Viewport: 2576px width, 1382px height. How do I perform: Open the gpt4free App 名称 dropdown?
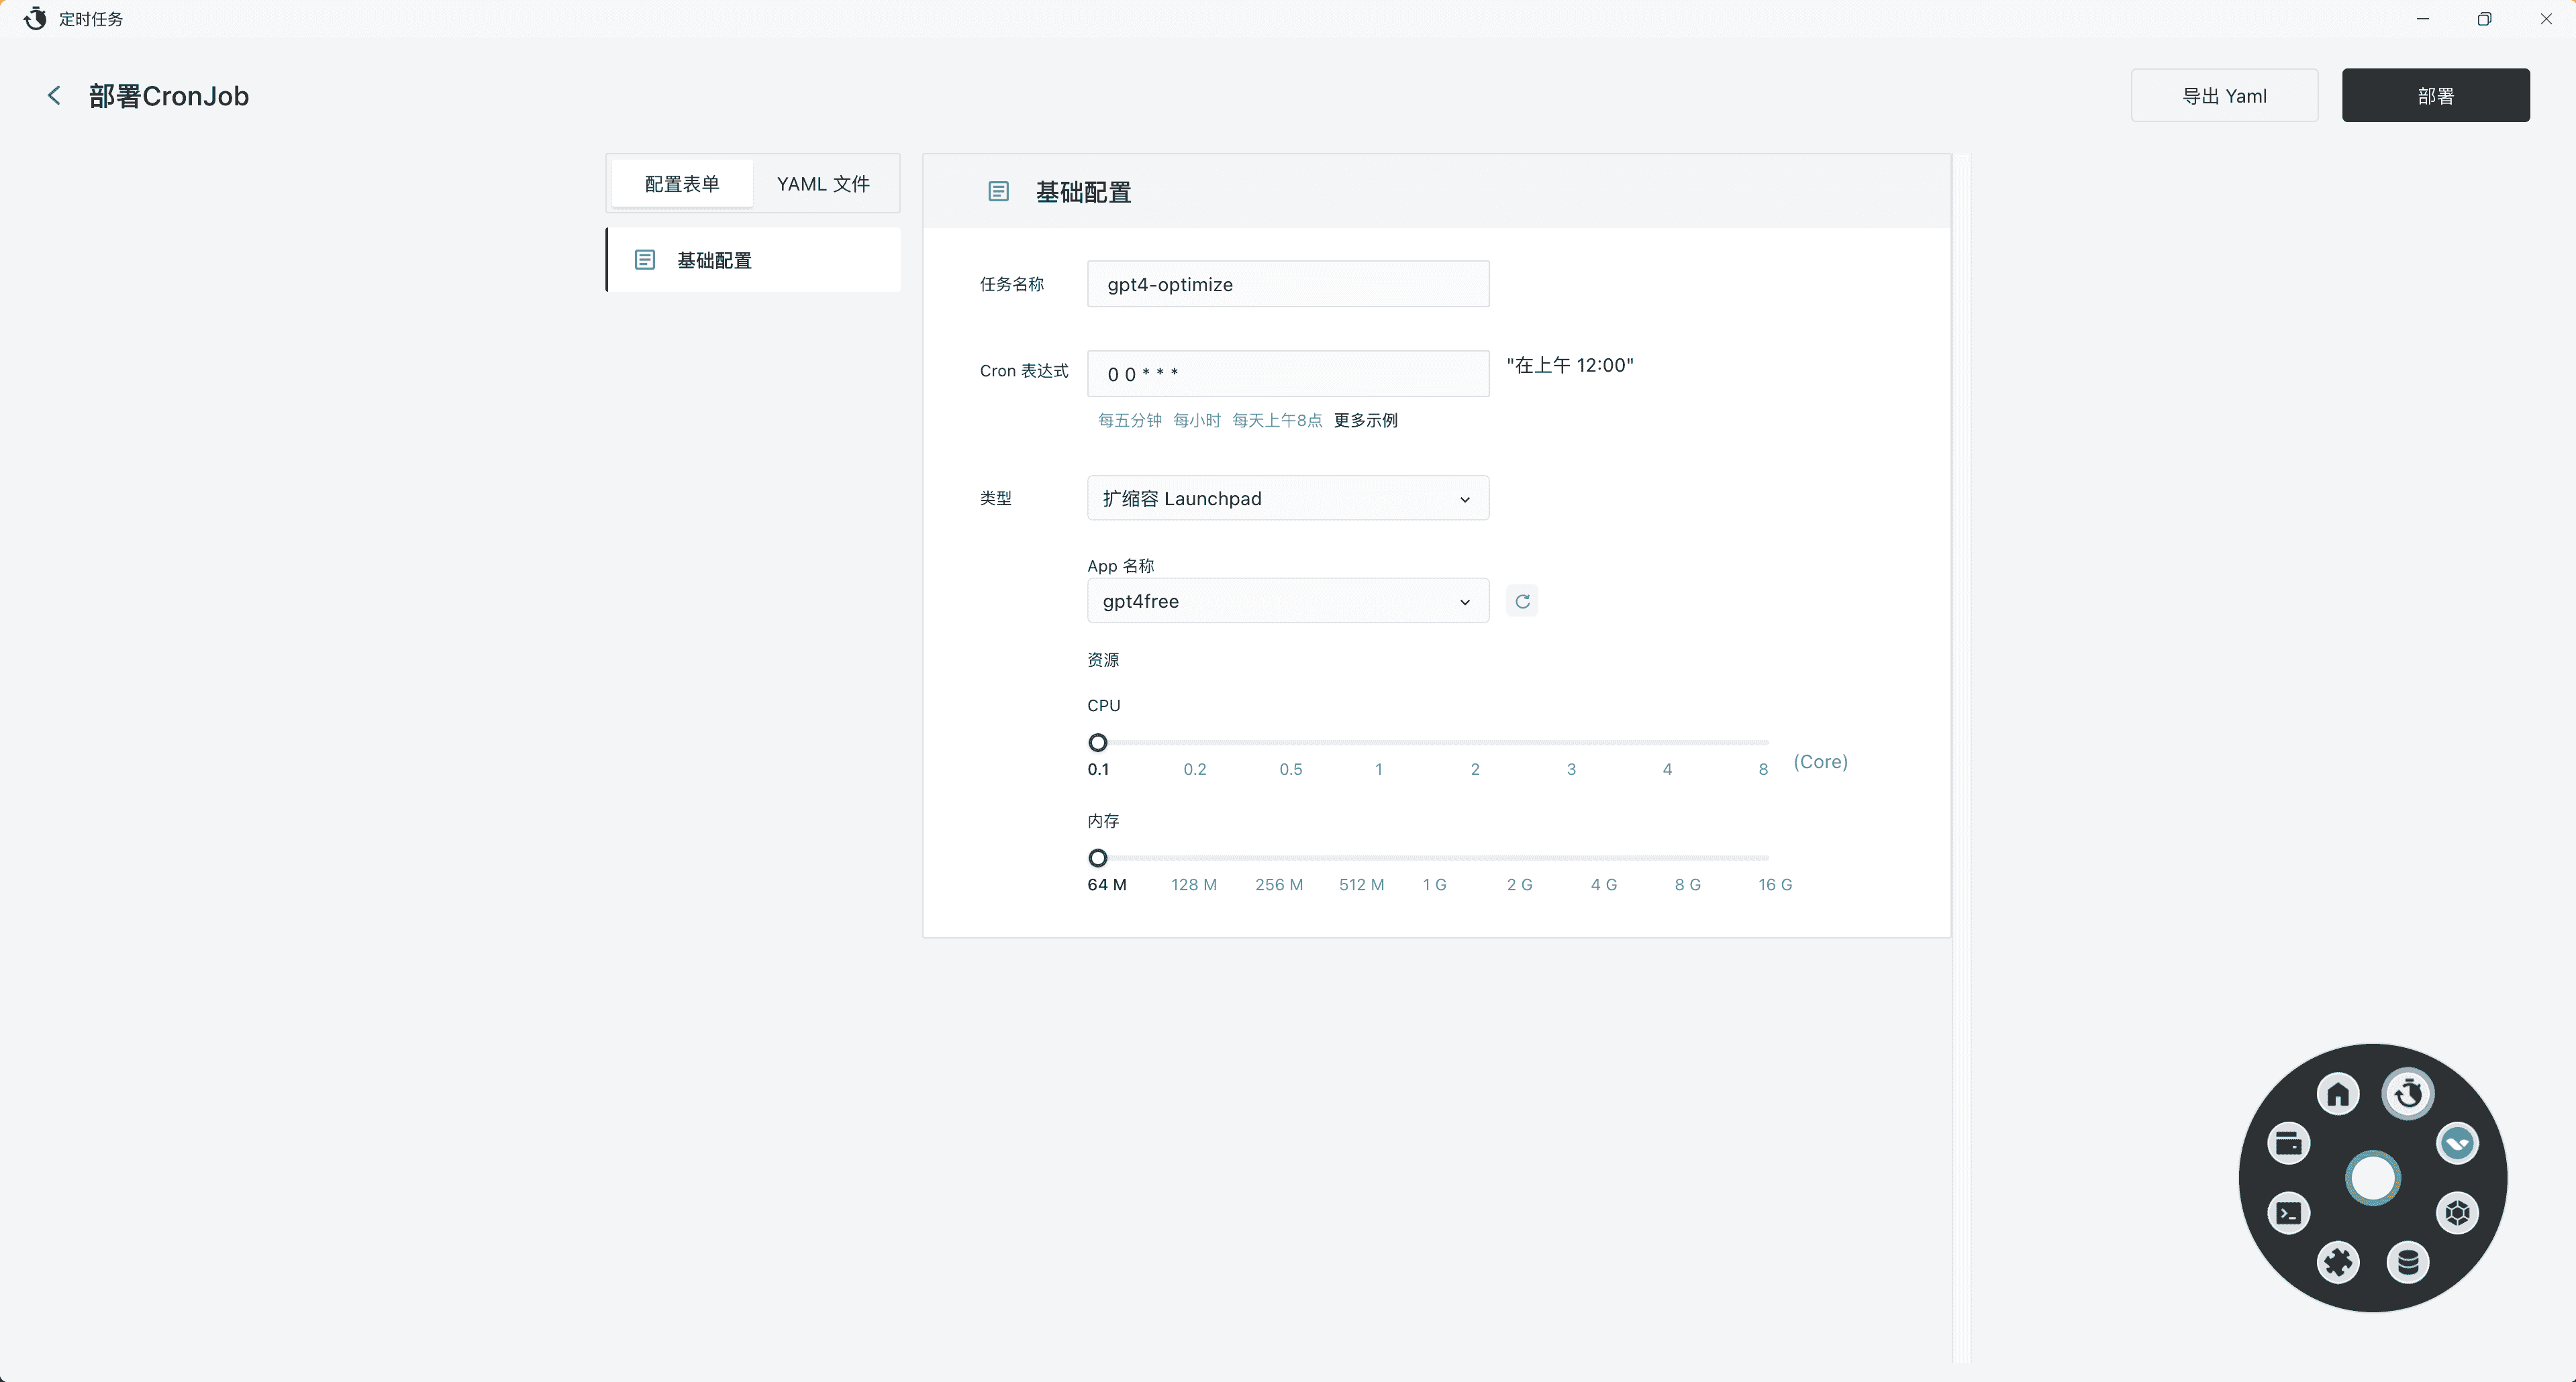(x=1287, y=600)
